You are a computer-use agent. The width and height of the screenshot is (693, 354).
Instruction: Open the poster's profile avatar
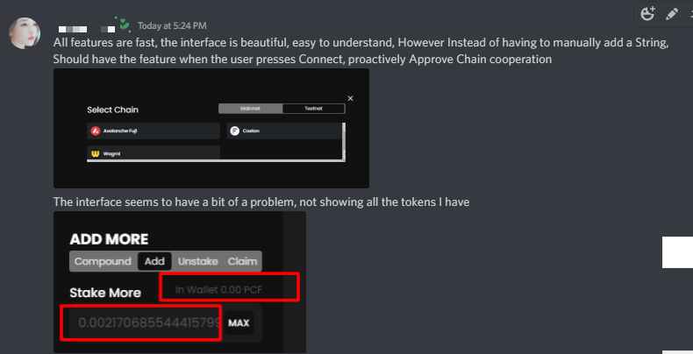click(x=25, y=33)
